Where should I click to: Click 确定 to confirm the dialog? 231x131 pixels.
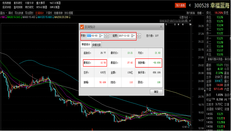[x=156, y=92]
